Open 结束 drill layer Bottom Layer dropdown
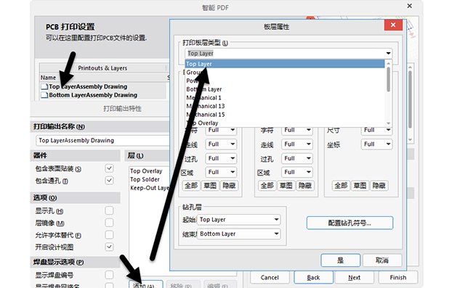 [x=239, y=234]
